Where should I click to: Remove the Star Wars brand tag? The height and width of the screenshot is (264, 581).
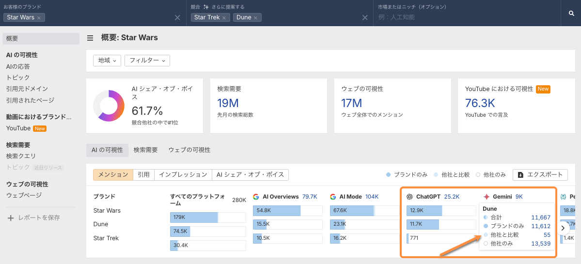click(x=39, y=17)
